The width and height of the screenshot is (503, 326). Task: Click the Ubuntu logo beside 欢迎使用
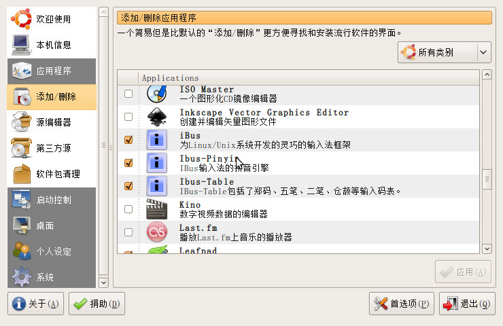pyautogui.click(x=21, y=19)
